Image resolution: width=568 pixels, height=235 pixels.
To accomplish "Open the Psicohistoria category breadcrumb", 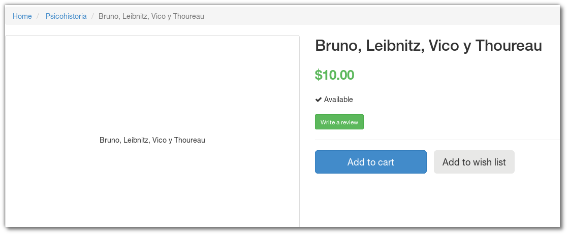I will 66,16.
